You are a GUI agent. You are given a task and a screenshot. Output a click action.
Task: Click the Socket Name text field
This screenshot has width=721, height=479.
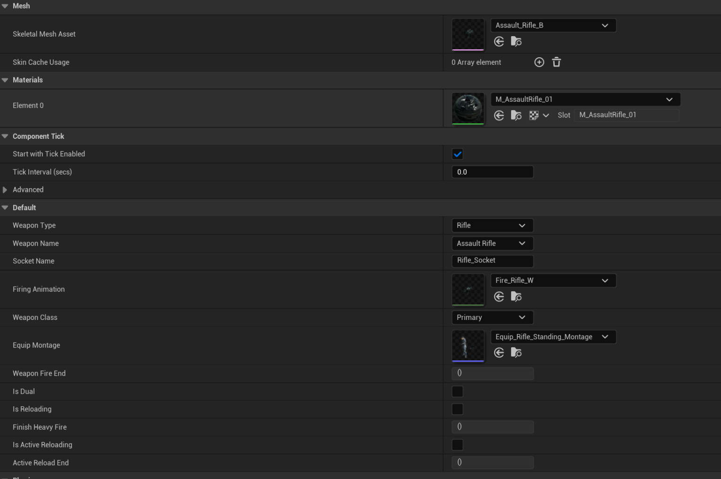pyautogui.click(x=492, y=260)
